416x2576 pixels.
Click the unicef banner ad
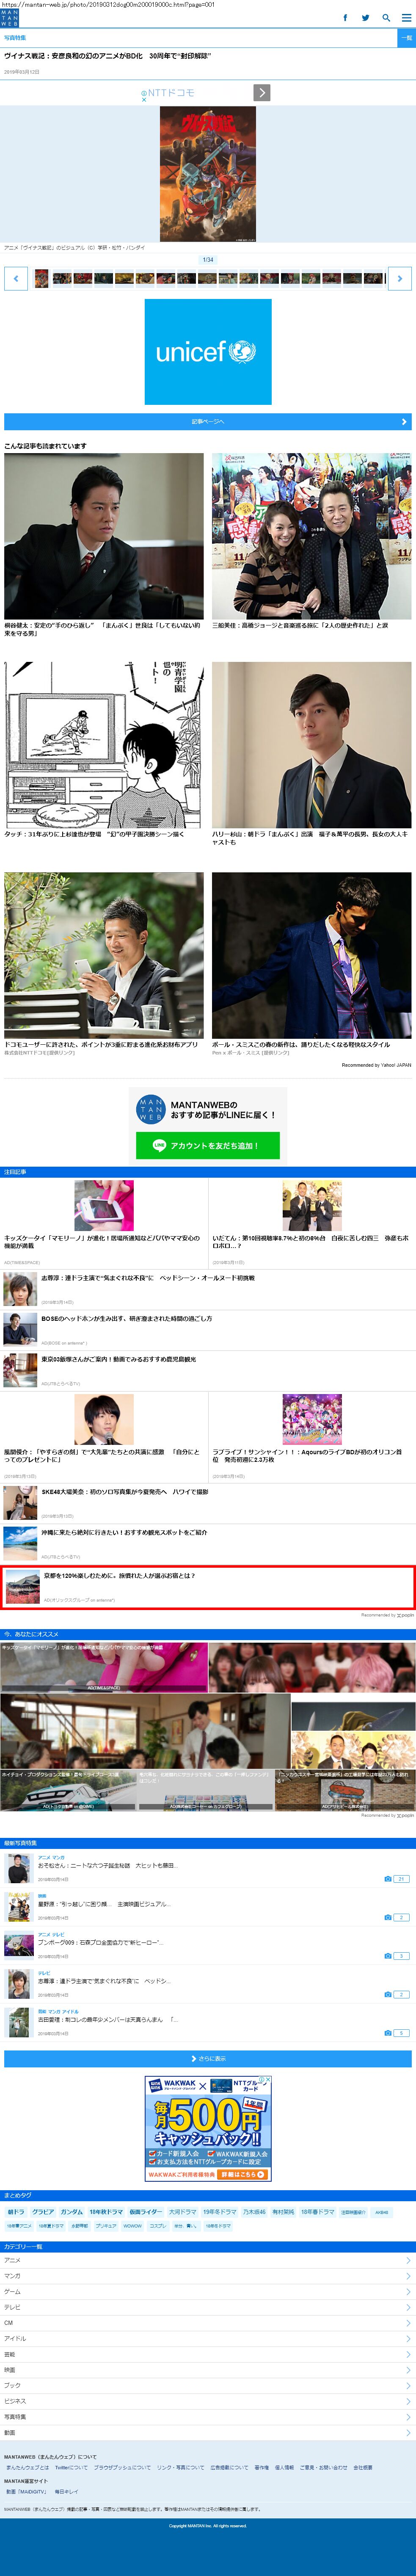coord(208,352)
